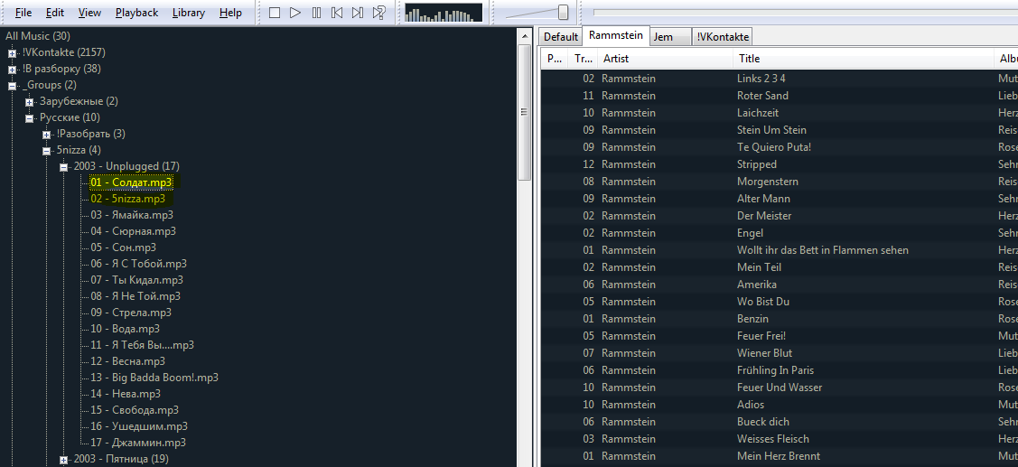Viewport: 1018px width, 467px height.
Task: Click the Stop playback button
Action: (x=275, y=13)
